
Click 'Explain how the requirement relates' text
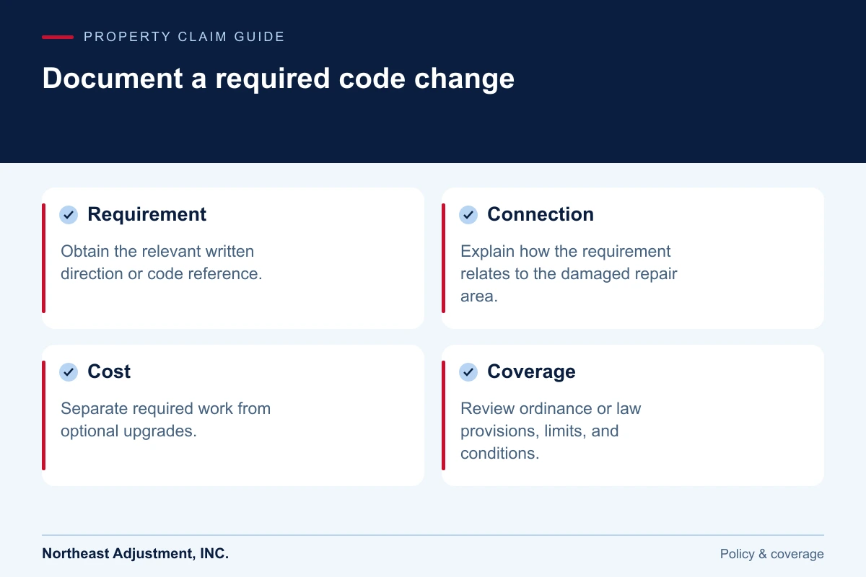click(569, 273)
